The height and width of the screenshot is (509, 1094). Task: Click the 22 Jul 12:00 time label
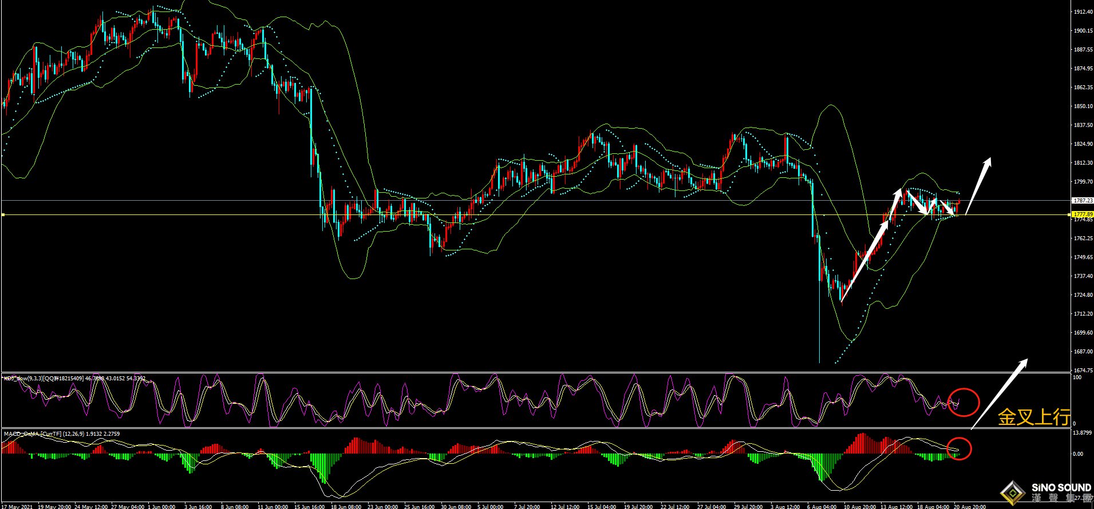click(x=675, y=506)
